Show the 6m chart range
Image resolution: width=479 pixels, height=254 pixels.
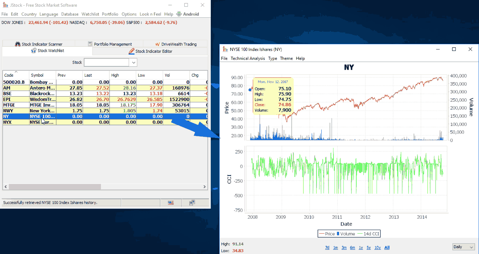coord(352,248)
